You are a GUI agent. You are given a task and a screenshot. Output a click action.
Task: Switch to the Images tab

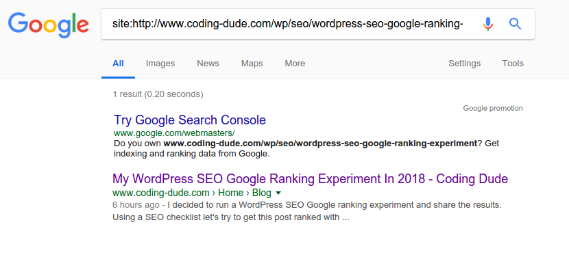pos(160,64)
